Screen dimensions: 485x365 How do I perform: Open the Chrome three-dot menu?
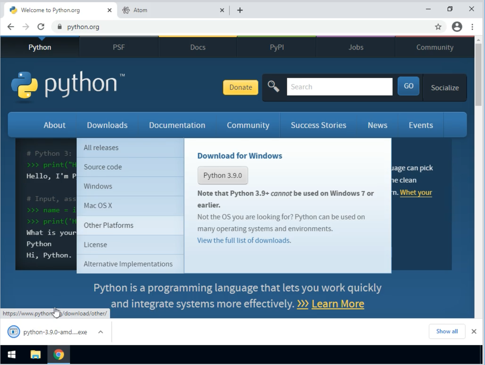tap(472, 27)
